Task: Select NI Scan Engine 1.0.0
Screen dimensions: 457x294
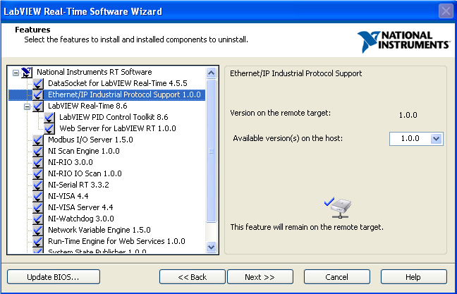Action: [84, 151]
